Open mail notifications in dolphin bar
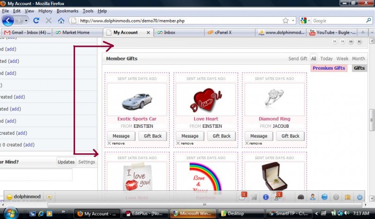The width and height of the screenshot is (375, 219). click(x=242, y=197)
